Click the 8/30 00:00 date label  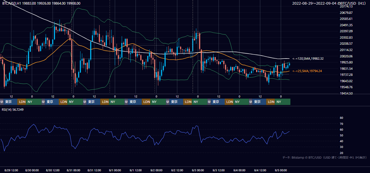point(32,170)
